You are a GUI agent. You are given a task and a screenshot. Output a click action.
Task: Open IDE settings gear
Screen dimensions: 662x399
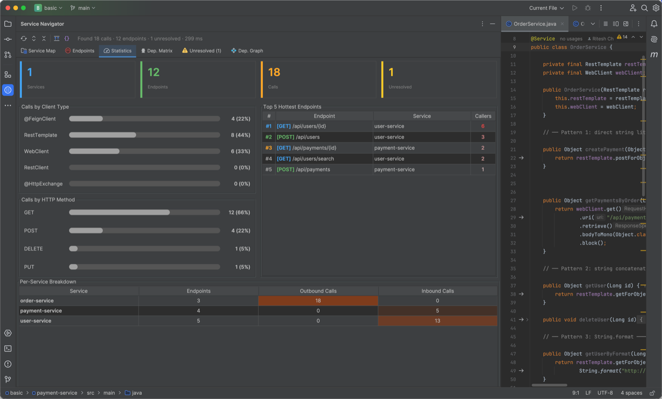coord(656,8)
